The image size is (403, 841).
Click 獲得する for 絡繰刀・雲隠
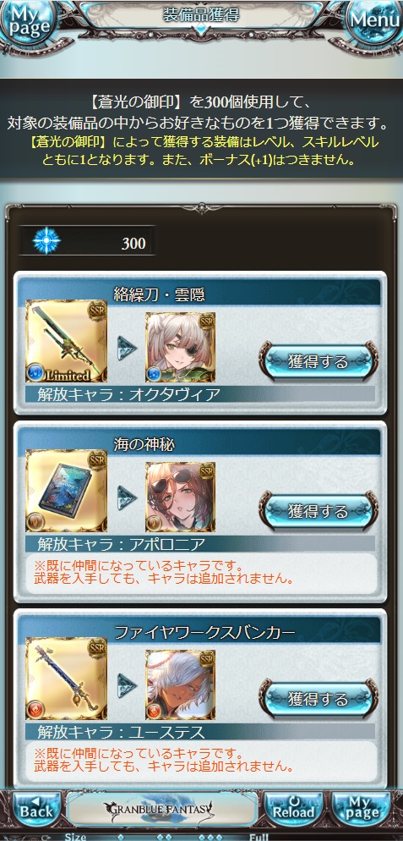click(x=319, y=361)
